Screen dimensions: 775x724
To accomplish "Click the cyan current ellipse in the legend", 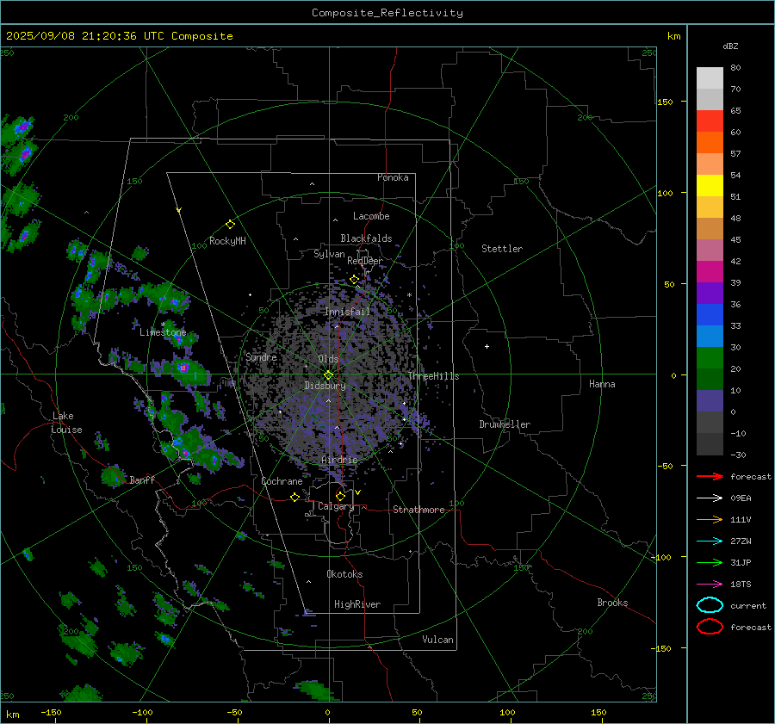I will click(710, 605).
